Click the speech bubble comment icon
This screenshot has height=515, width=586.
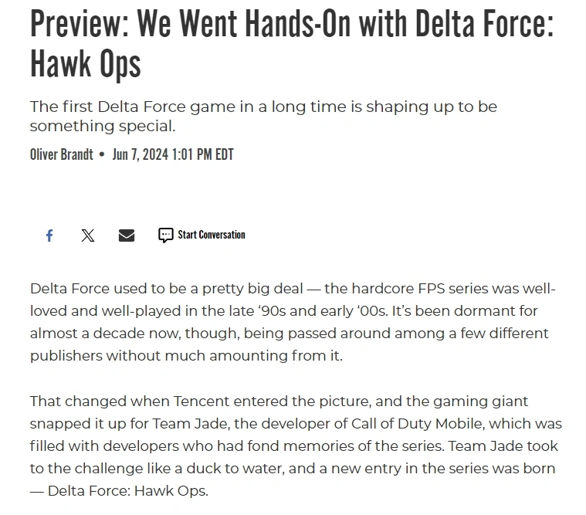[x=165, y=235]
